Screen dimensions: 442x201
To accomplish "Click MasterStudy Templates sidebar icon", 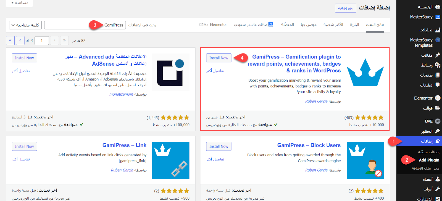I will click(x=438, y=40).
